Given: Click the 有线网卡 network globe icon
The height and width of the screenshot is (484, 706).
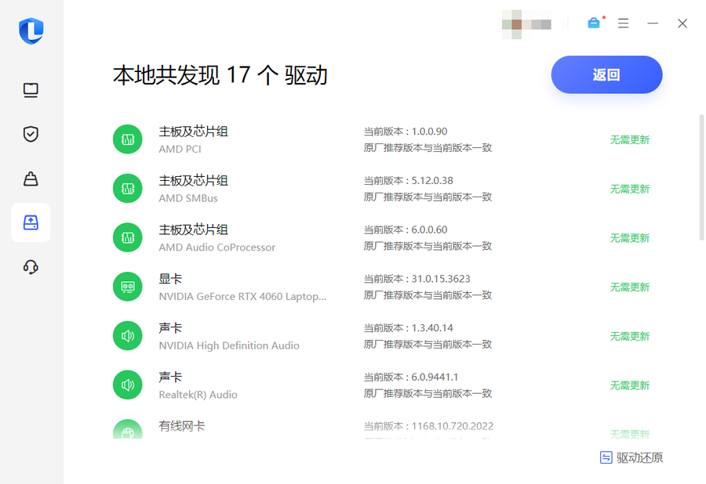Looking at the screenshot, I should [x=128, y=429].
